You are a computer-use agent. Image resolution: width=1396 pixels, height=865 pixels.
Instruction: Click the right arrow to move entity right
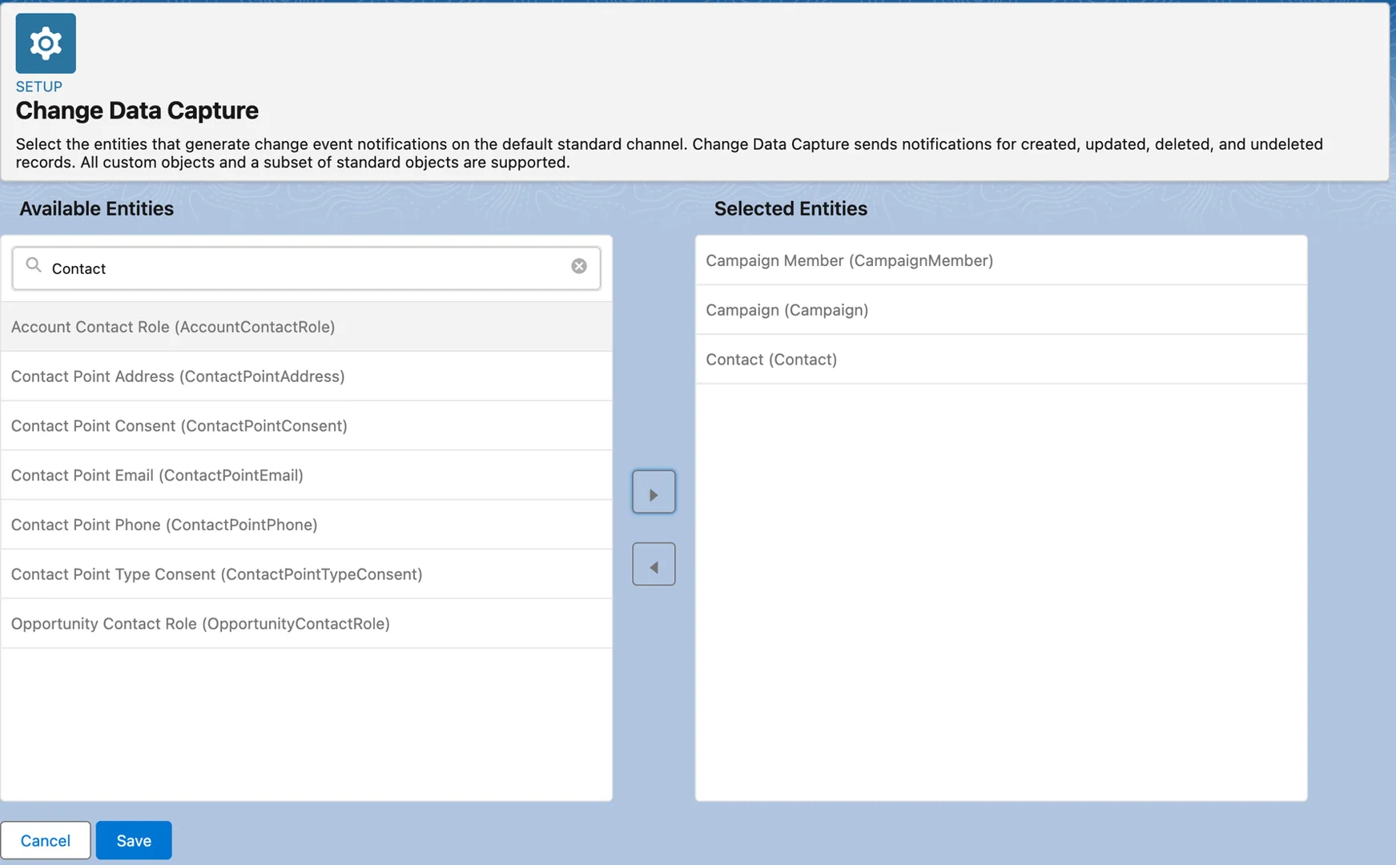coord(654,492)
